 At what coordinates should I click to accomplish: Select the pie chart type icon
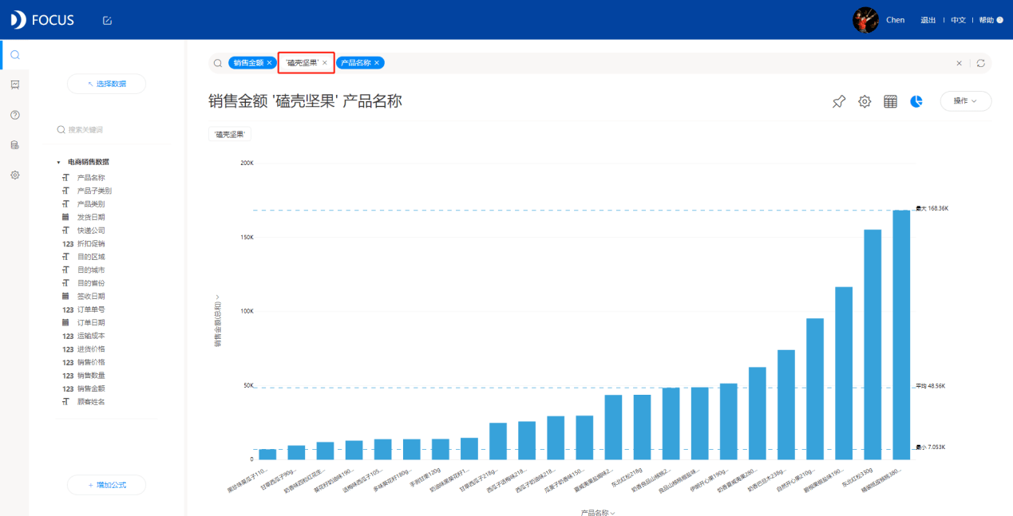click(916, 101)
